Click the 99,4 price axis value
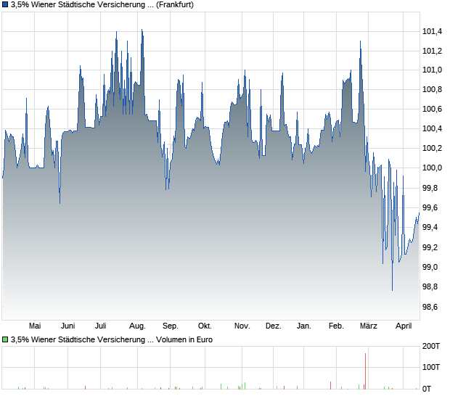 pos(430,228)
